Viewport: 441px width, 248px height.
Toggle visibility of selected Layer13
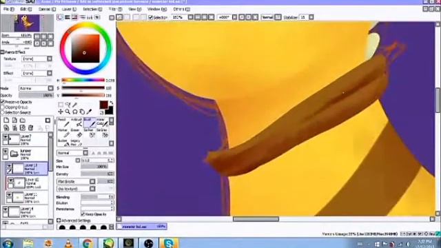click(x=9, y=166)
